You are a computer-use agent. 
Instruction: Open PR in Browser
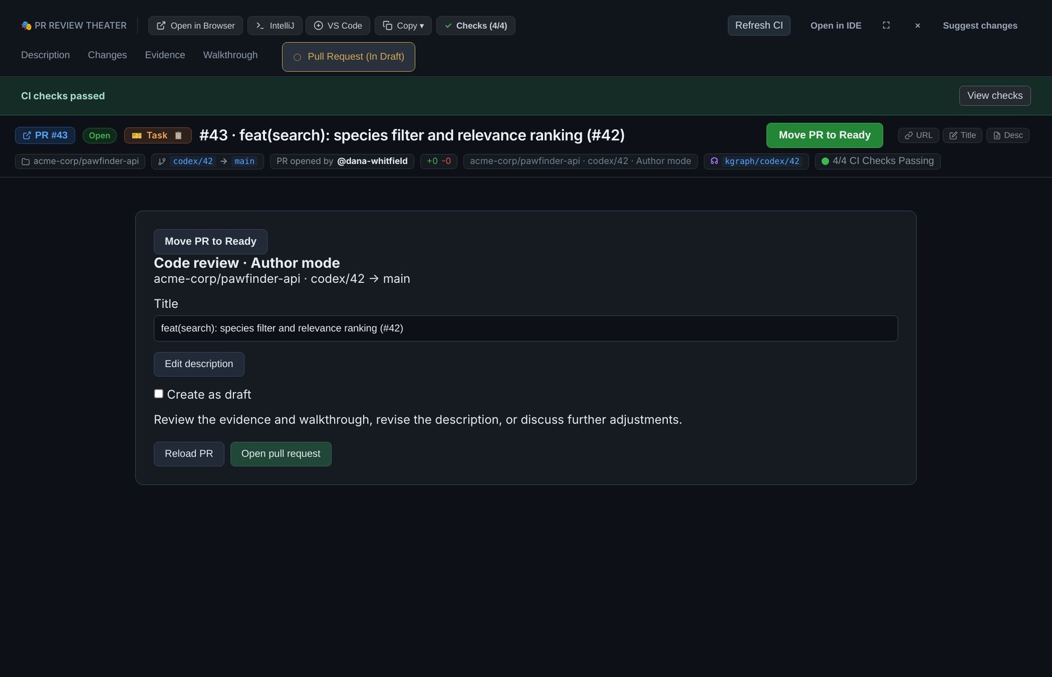tap(195, 26)
